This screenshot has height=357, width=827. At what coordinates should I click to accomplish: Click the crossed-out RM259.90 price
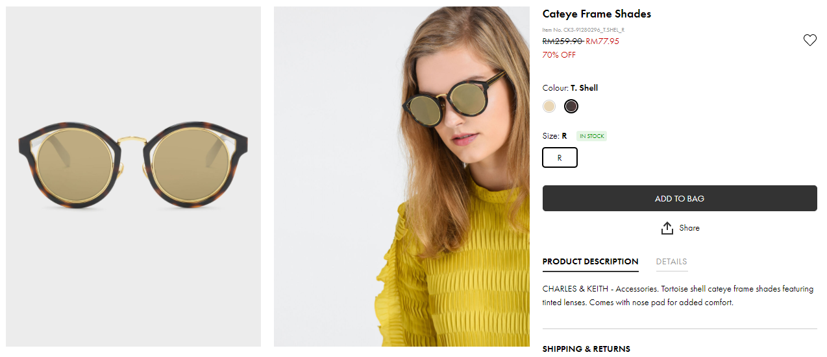(562, 41)
